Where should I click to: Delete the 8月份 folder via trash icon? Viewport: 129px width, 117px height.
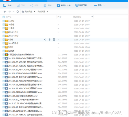[x=54, y=40]
